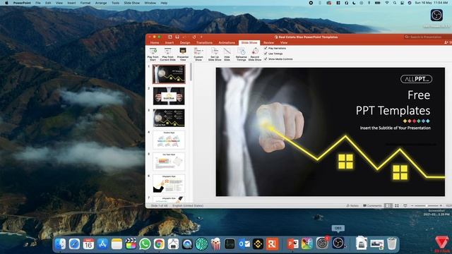The width and height of the screenshot is (452, 254).
Task: Open the File menu
Action: pyautogui.click(x=38, y=3)
